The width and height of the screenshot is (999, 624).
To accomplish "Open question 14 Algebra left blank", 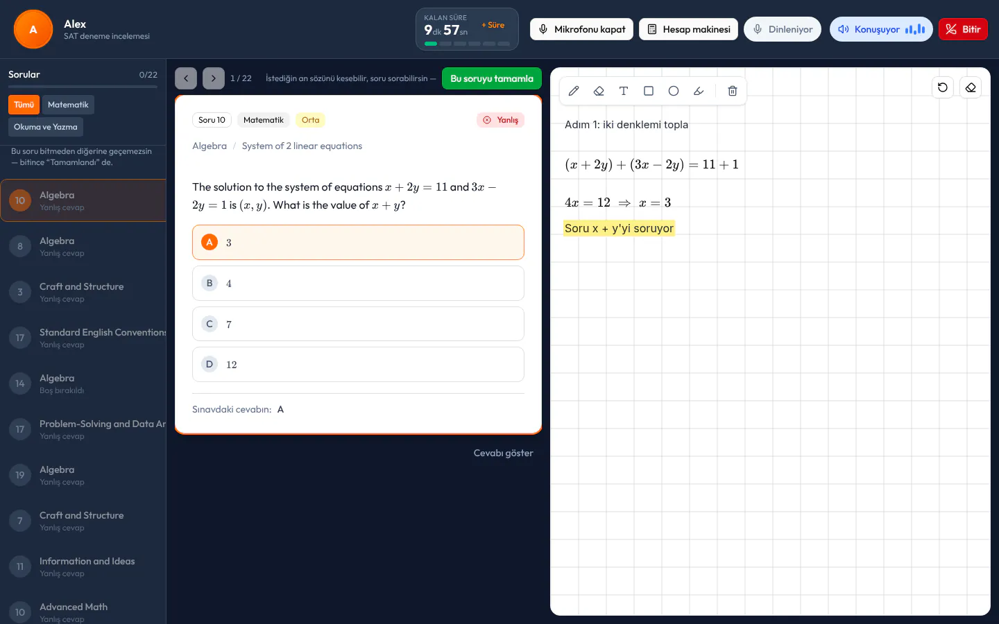I will [83, 383].
